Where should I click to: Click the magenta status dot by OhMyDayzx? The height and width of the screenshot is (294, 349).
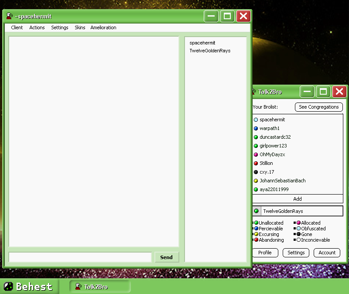point(256,155)
